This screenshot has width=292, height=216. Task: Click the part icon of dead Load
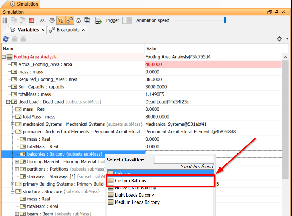pos(14,102)
